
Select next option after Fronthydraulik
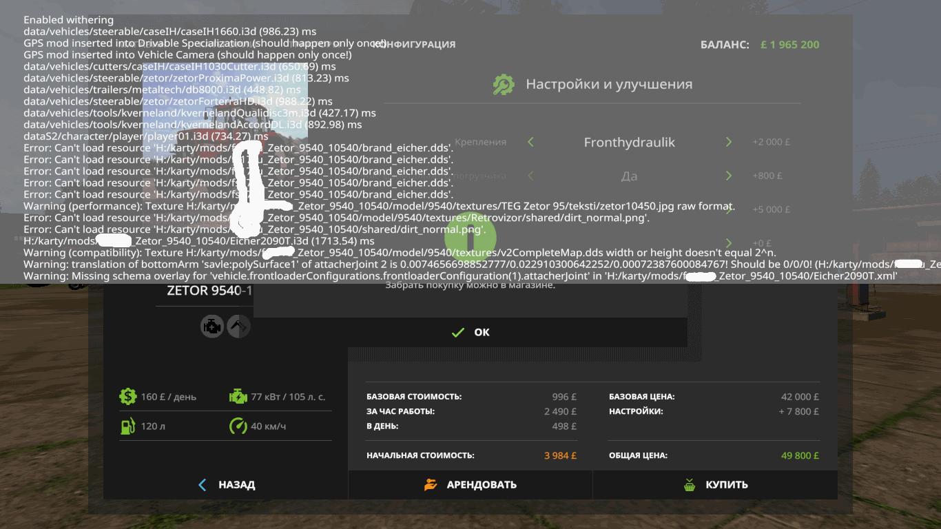click(x=729, y=142)
